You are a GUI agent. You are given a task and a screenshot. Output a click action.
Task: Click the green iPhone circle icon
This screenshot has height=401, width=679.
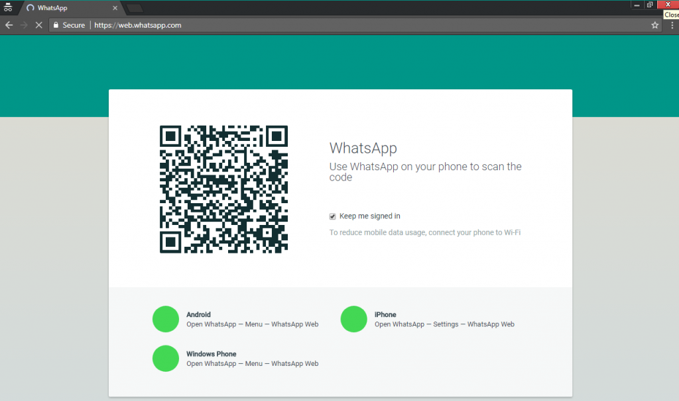[353, 319]
